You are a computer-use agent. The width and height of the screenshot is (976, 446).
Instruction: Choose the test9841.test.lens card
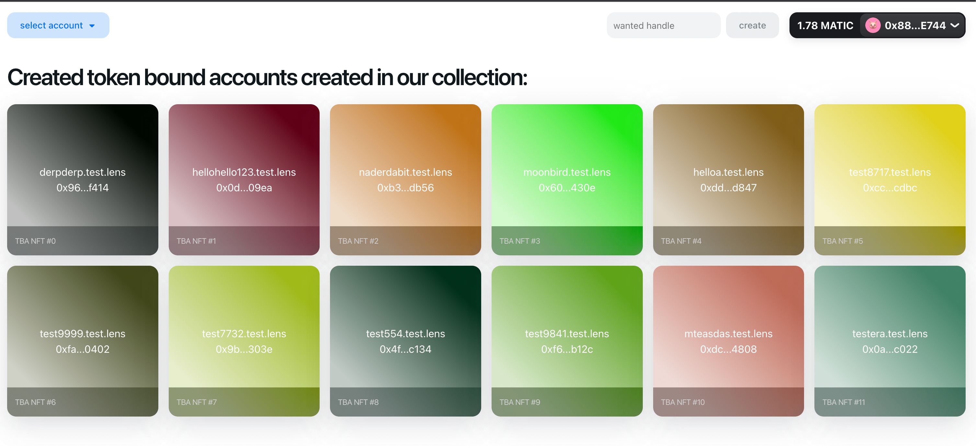[567, 341]
